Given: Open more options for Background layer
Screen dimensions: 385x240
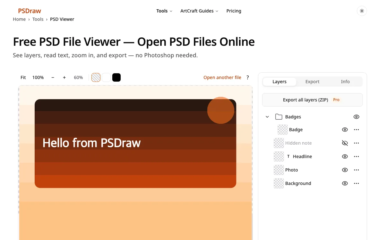Looking at the screenshot, I should [x=356, y=183].
